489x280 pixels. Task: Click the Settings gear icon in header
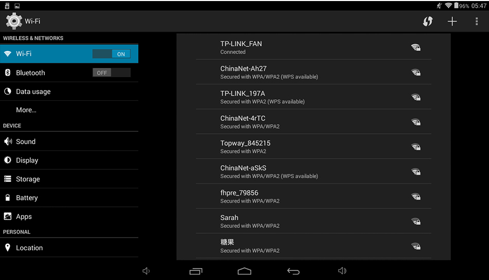14,21
